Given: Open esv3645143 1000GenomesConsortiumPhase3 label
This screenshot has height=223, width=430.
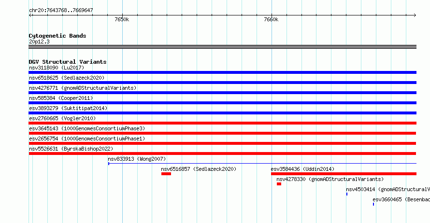Looking at the screenshot, I should coord(87,128).
